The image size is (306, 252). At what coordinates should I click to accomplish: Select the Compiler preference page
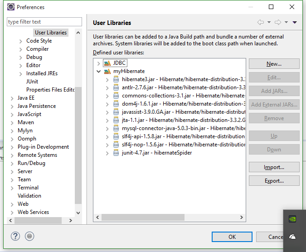pos(38,49)
